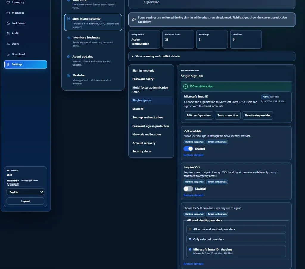Image resolution: width=305 pixels, height=269 pixels.
Task: Click the Messages envelope icon
Action: [8, 13]
